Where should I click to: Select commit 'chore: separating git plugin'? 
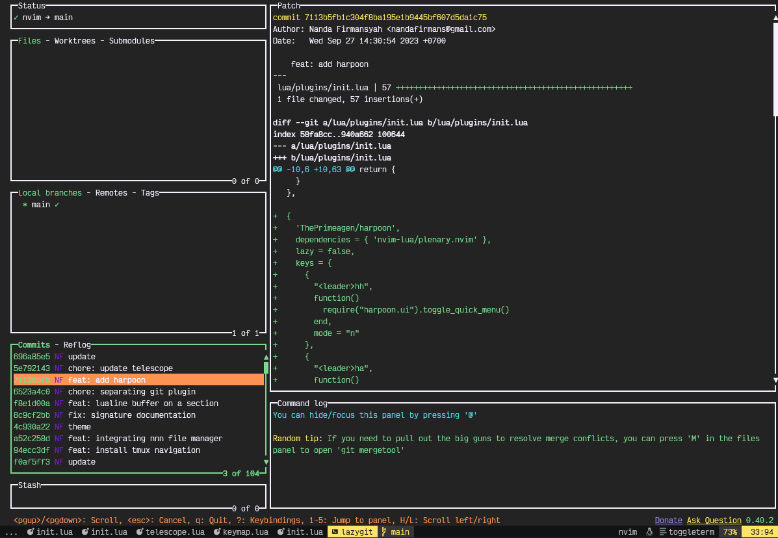139,392
